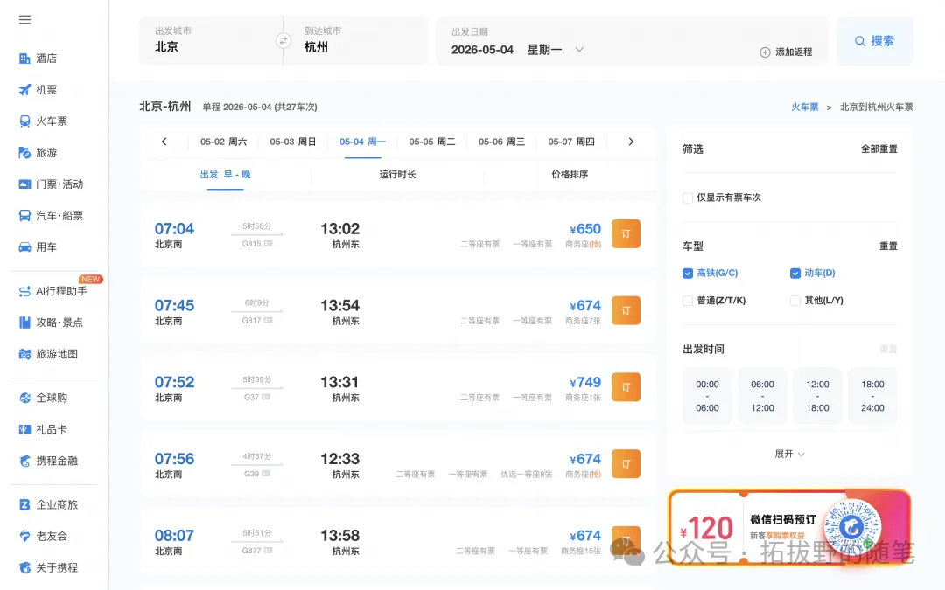Select departure time 18:00-24:00 filter

(x=872, y=396)
